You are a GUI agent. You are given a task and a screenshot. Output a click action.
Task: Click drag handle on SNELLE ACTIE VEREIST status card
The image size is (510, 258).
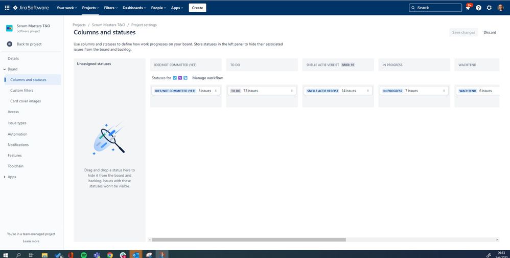point(368,91)
